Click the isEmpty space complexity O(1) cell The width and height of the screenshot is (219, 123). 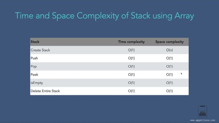[x=170, y=83]
